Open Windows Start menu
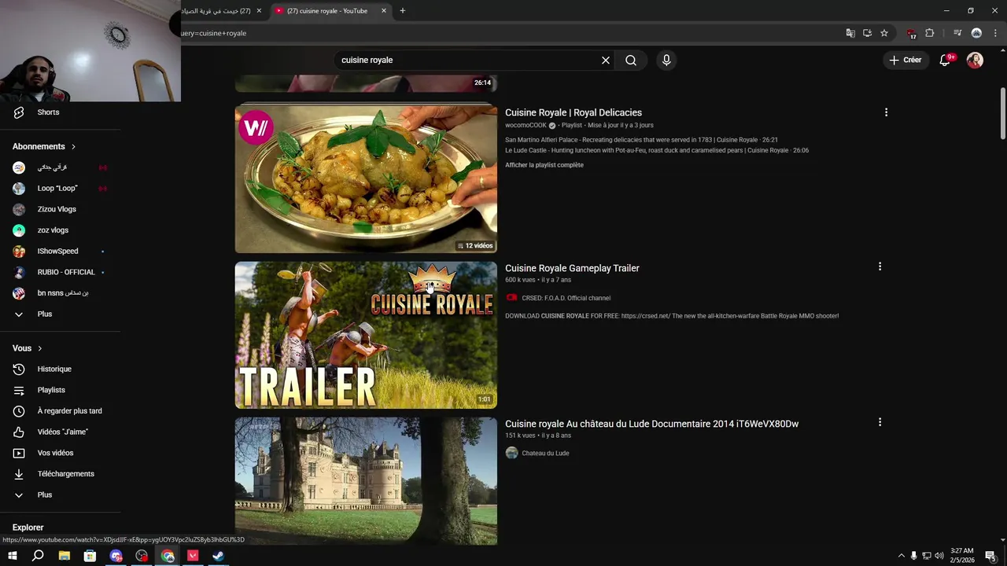Screen dimensions: 1007x566 (x=12, y=556)
